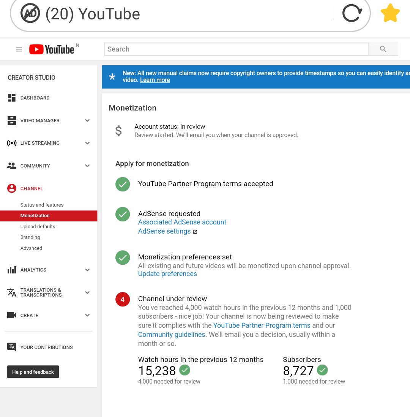Click the checkmark beside Partner Program terms accepted

pos(123,184)
